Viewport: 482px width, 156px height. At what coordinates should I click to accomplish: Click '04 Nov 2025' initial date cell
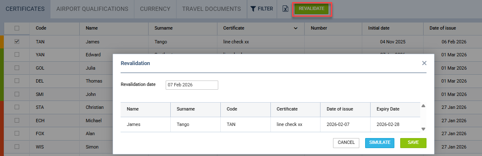pos(393,41)
